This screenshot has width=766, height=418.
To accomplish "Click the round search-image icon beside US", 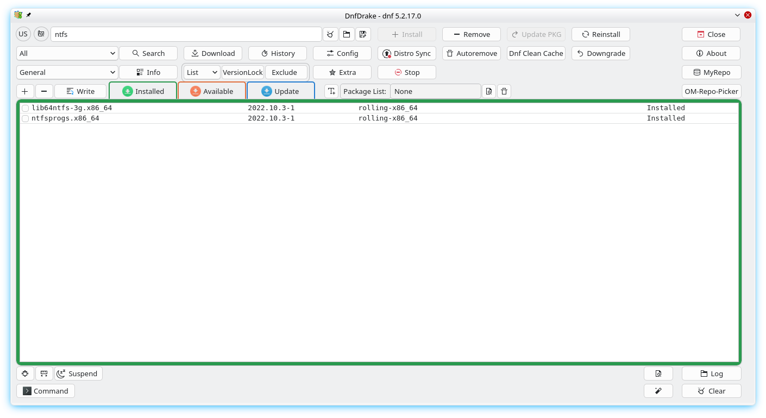I will 41,34.
